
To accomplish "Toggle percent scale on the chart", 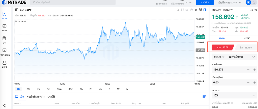I will tap(196, 10).
